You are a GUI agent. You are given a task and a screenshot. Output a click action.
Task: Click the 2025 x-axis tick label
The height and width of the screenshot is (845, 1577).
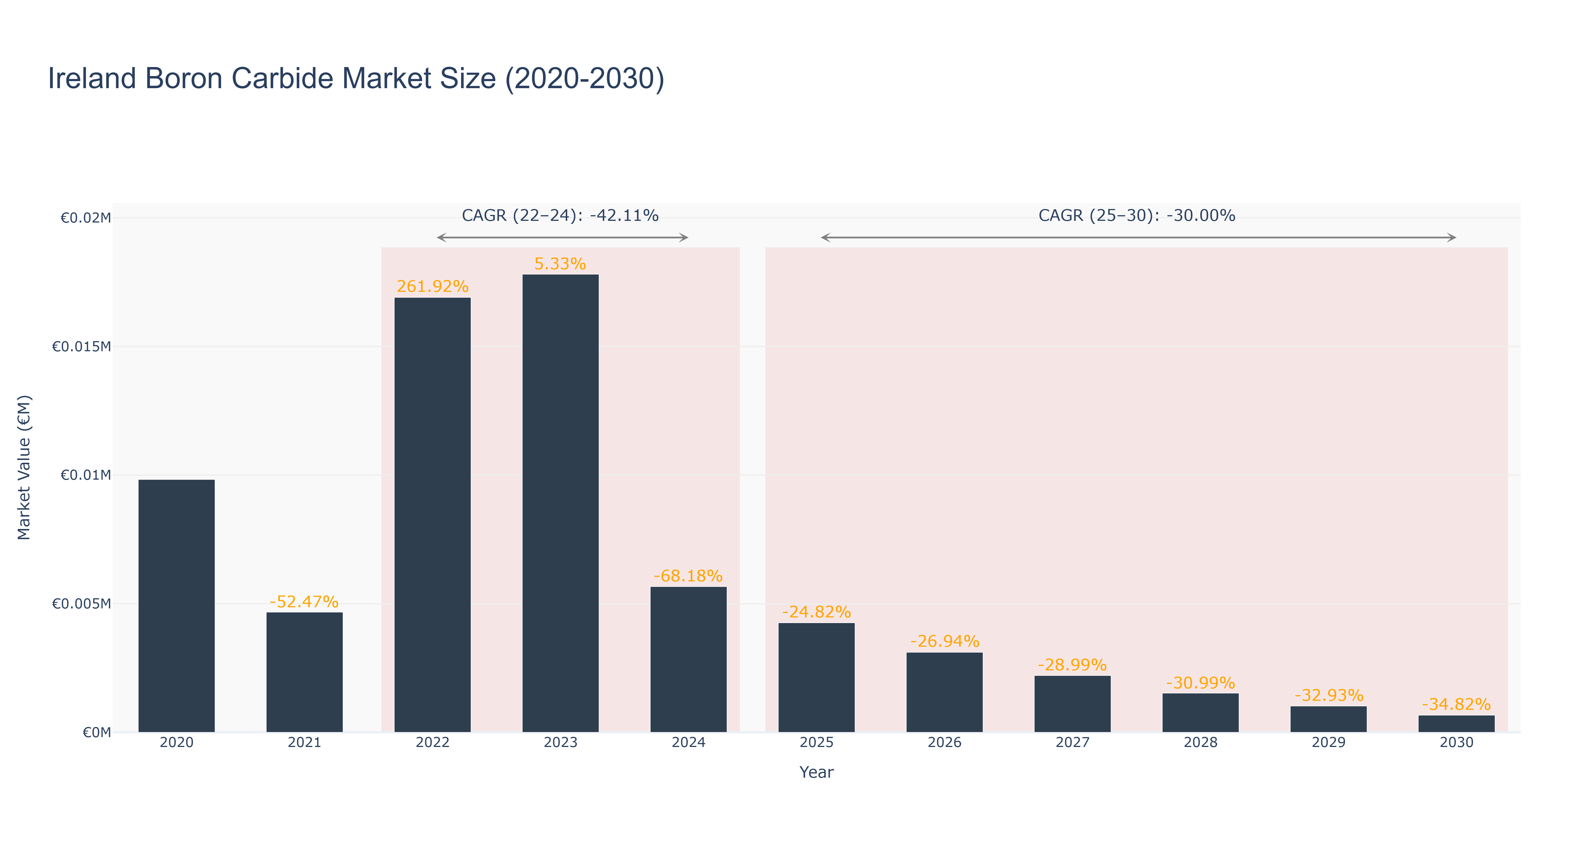(x=816, y=743)
